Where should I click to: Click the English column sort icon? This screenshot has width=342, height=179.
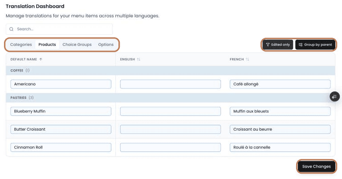click(138, 59)
